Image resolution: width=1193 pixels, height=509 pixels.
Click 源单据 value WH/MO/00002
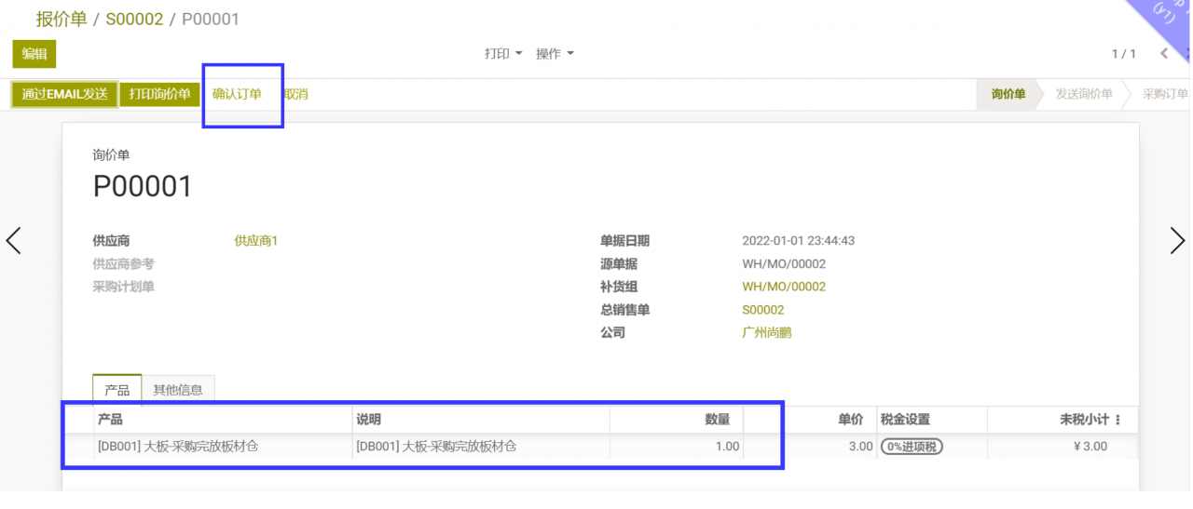(784, 264)
